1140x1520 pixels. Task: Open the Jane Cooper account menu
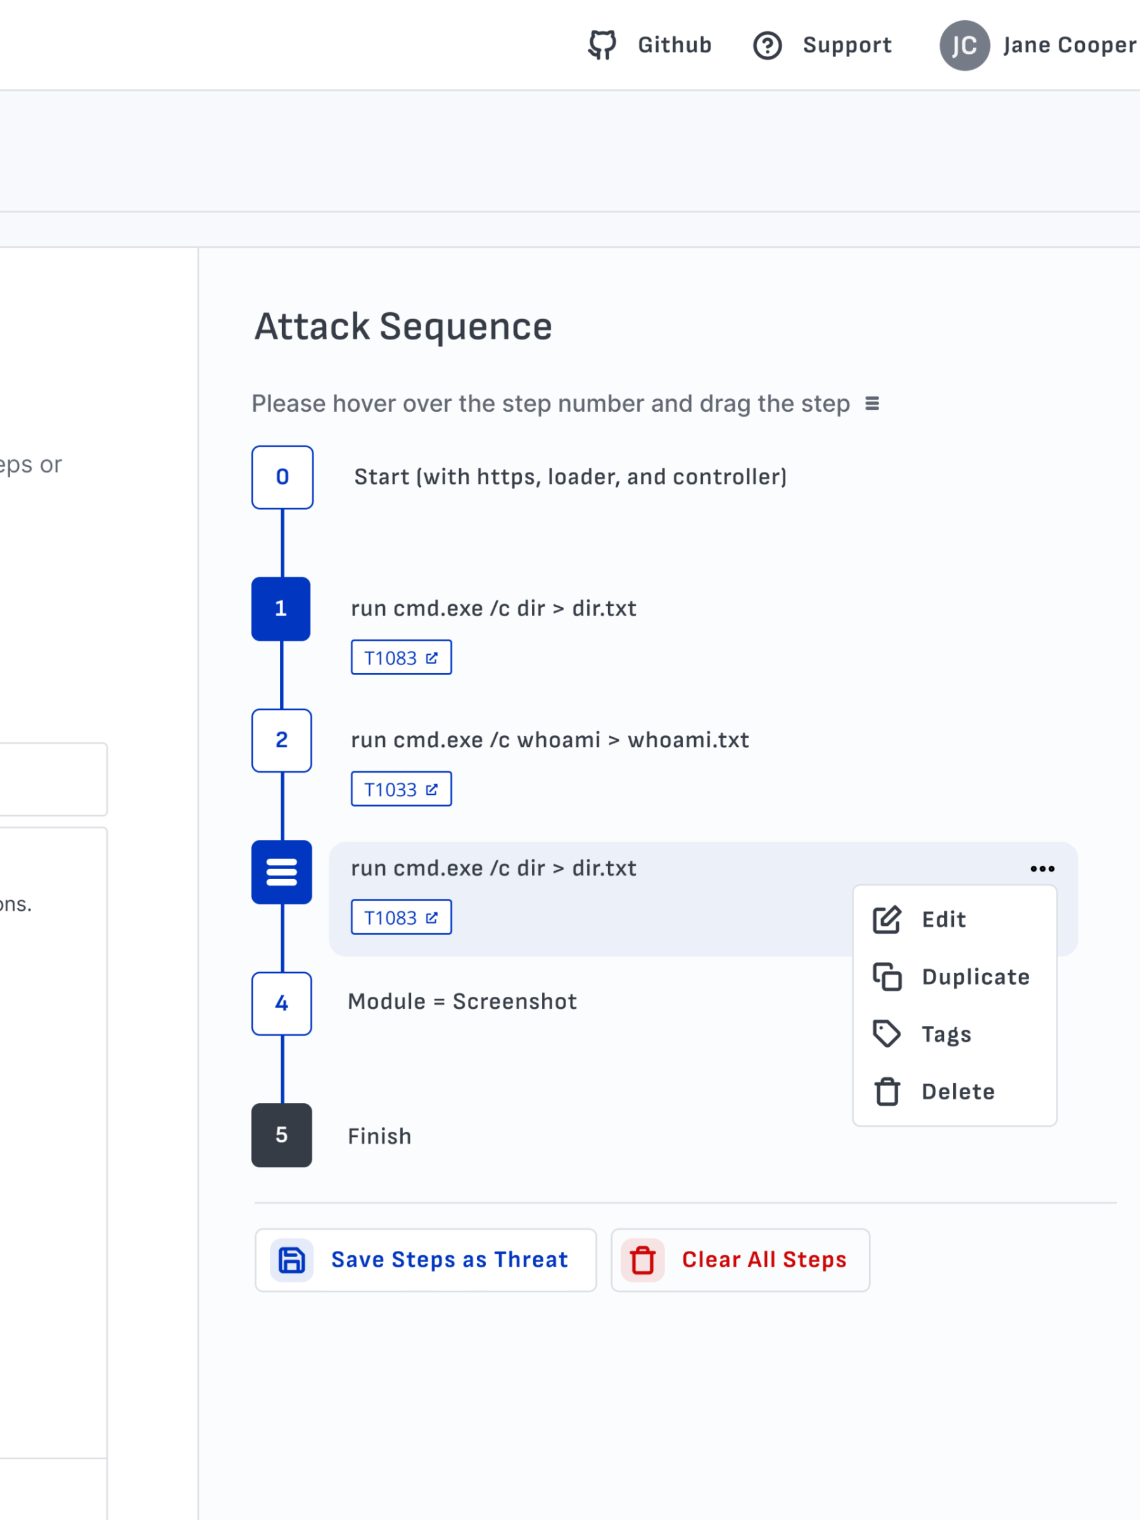coord(1068,46)
